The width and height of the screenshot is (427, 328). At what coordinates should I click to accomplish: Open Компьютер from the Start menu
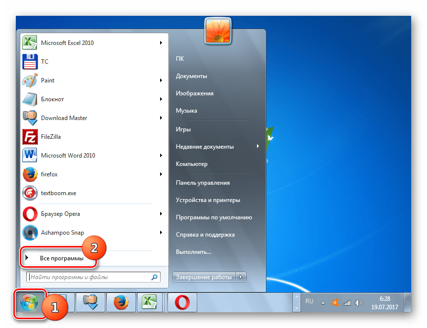[x=191, y=164]
